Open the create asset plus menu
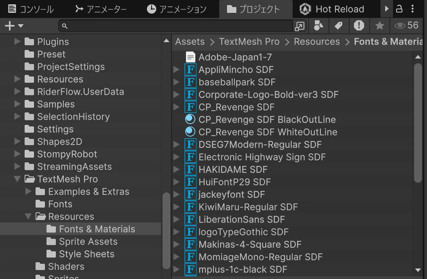Image resolution: width=427 pixels, height=279 pixels. point(14,26)
